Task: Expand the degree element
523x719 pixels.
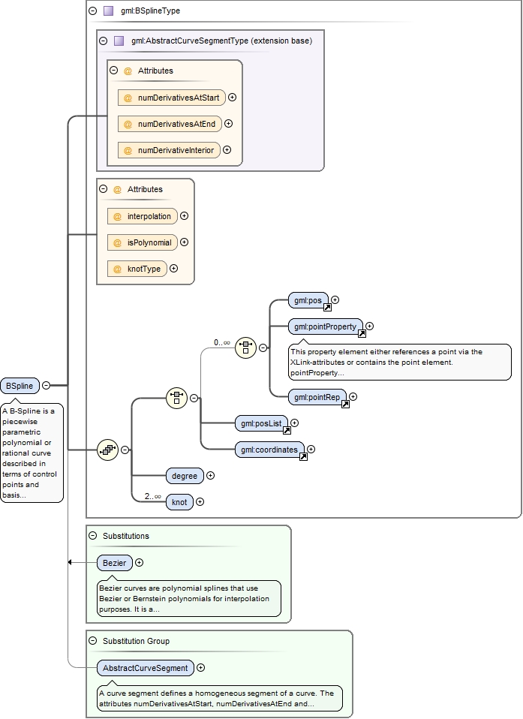Action: tap(210, 475)
